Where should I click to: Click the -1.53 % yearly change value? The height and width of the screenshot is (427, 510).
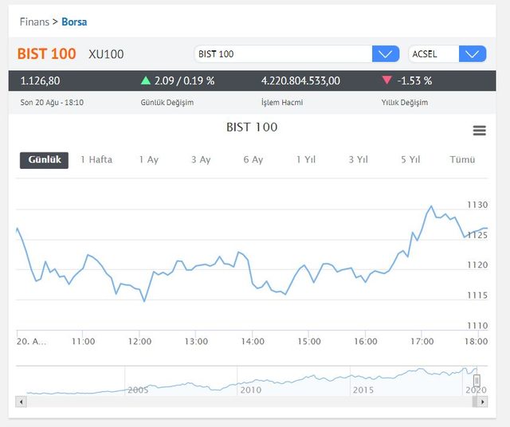(414, 80)
